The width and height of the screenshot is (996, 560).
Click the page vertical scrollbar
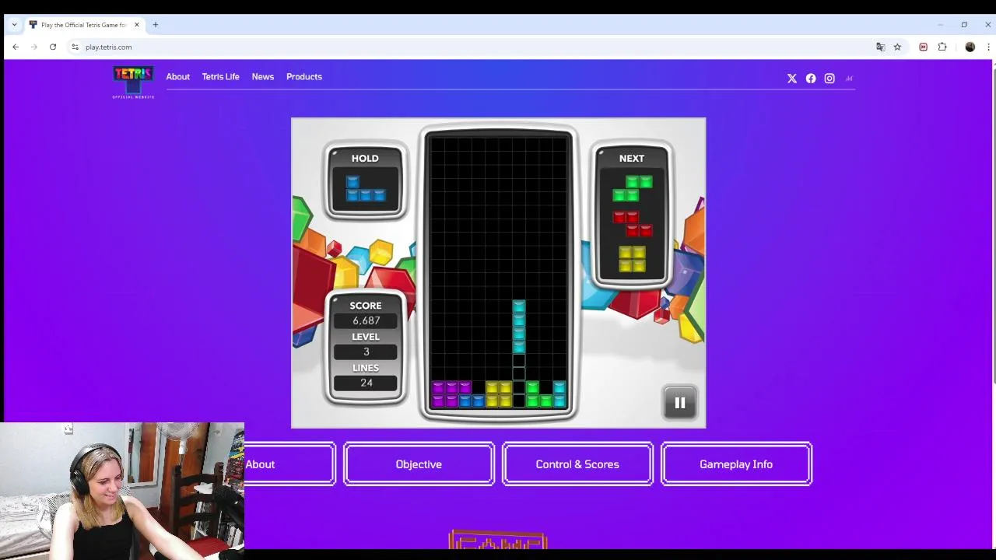994,226
